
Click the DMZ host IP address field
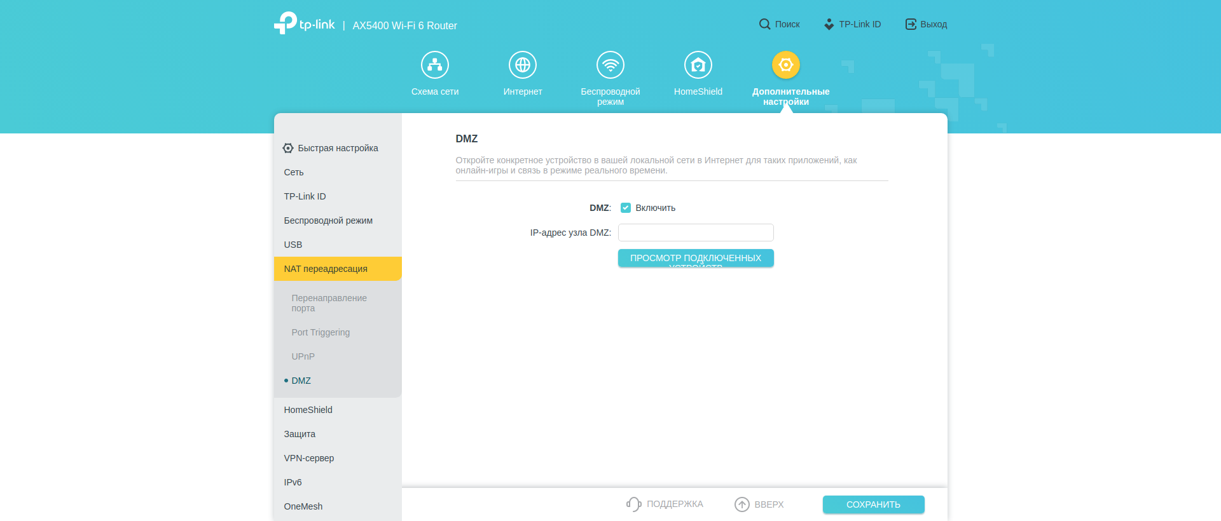tap(696, 233)
